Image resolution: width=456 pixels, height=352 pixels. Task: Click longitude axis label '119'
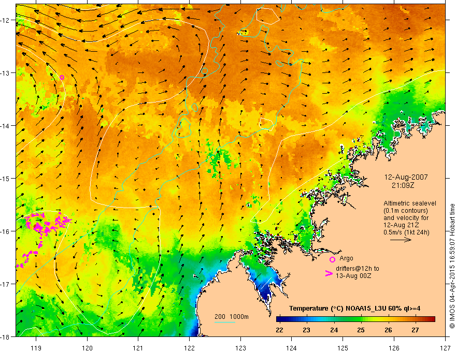click(36, 348)
